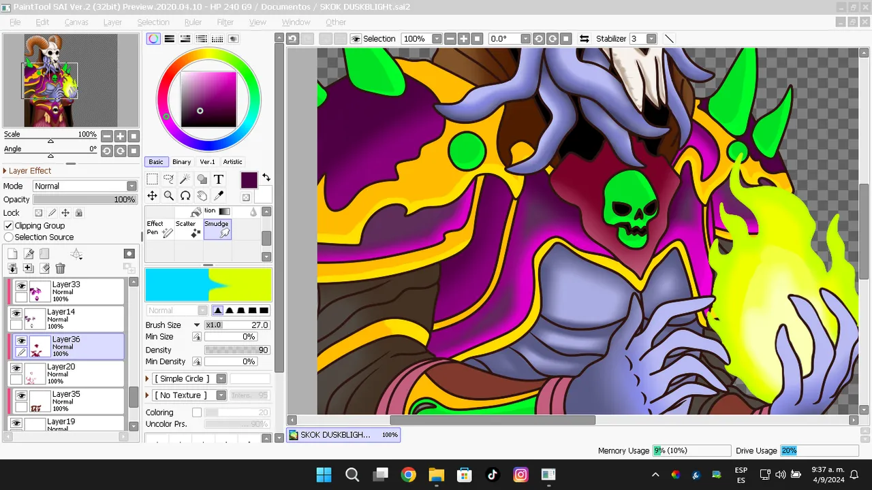Toggle the preserve opacity lock icon
Viewport: 872px width, 490px height.
coord(39,213)
